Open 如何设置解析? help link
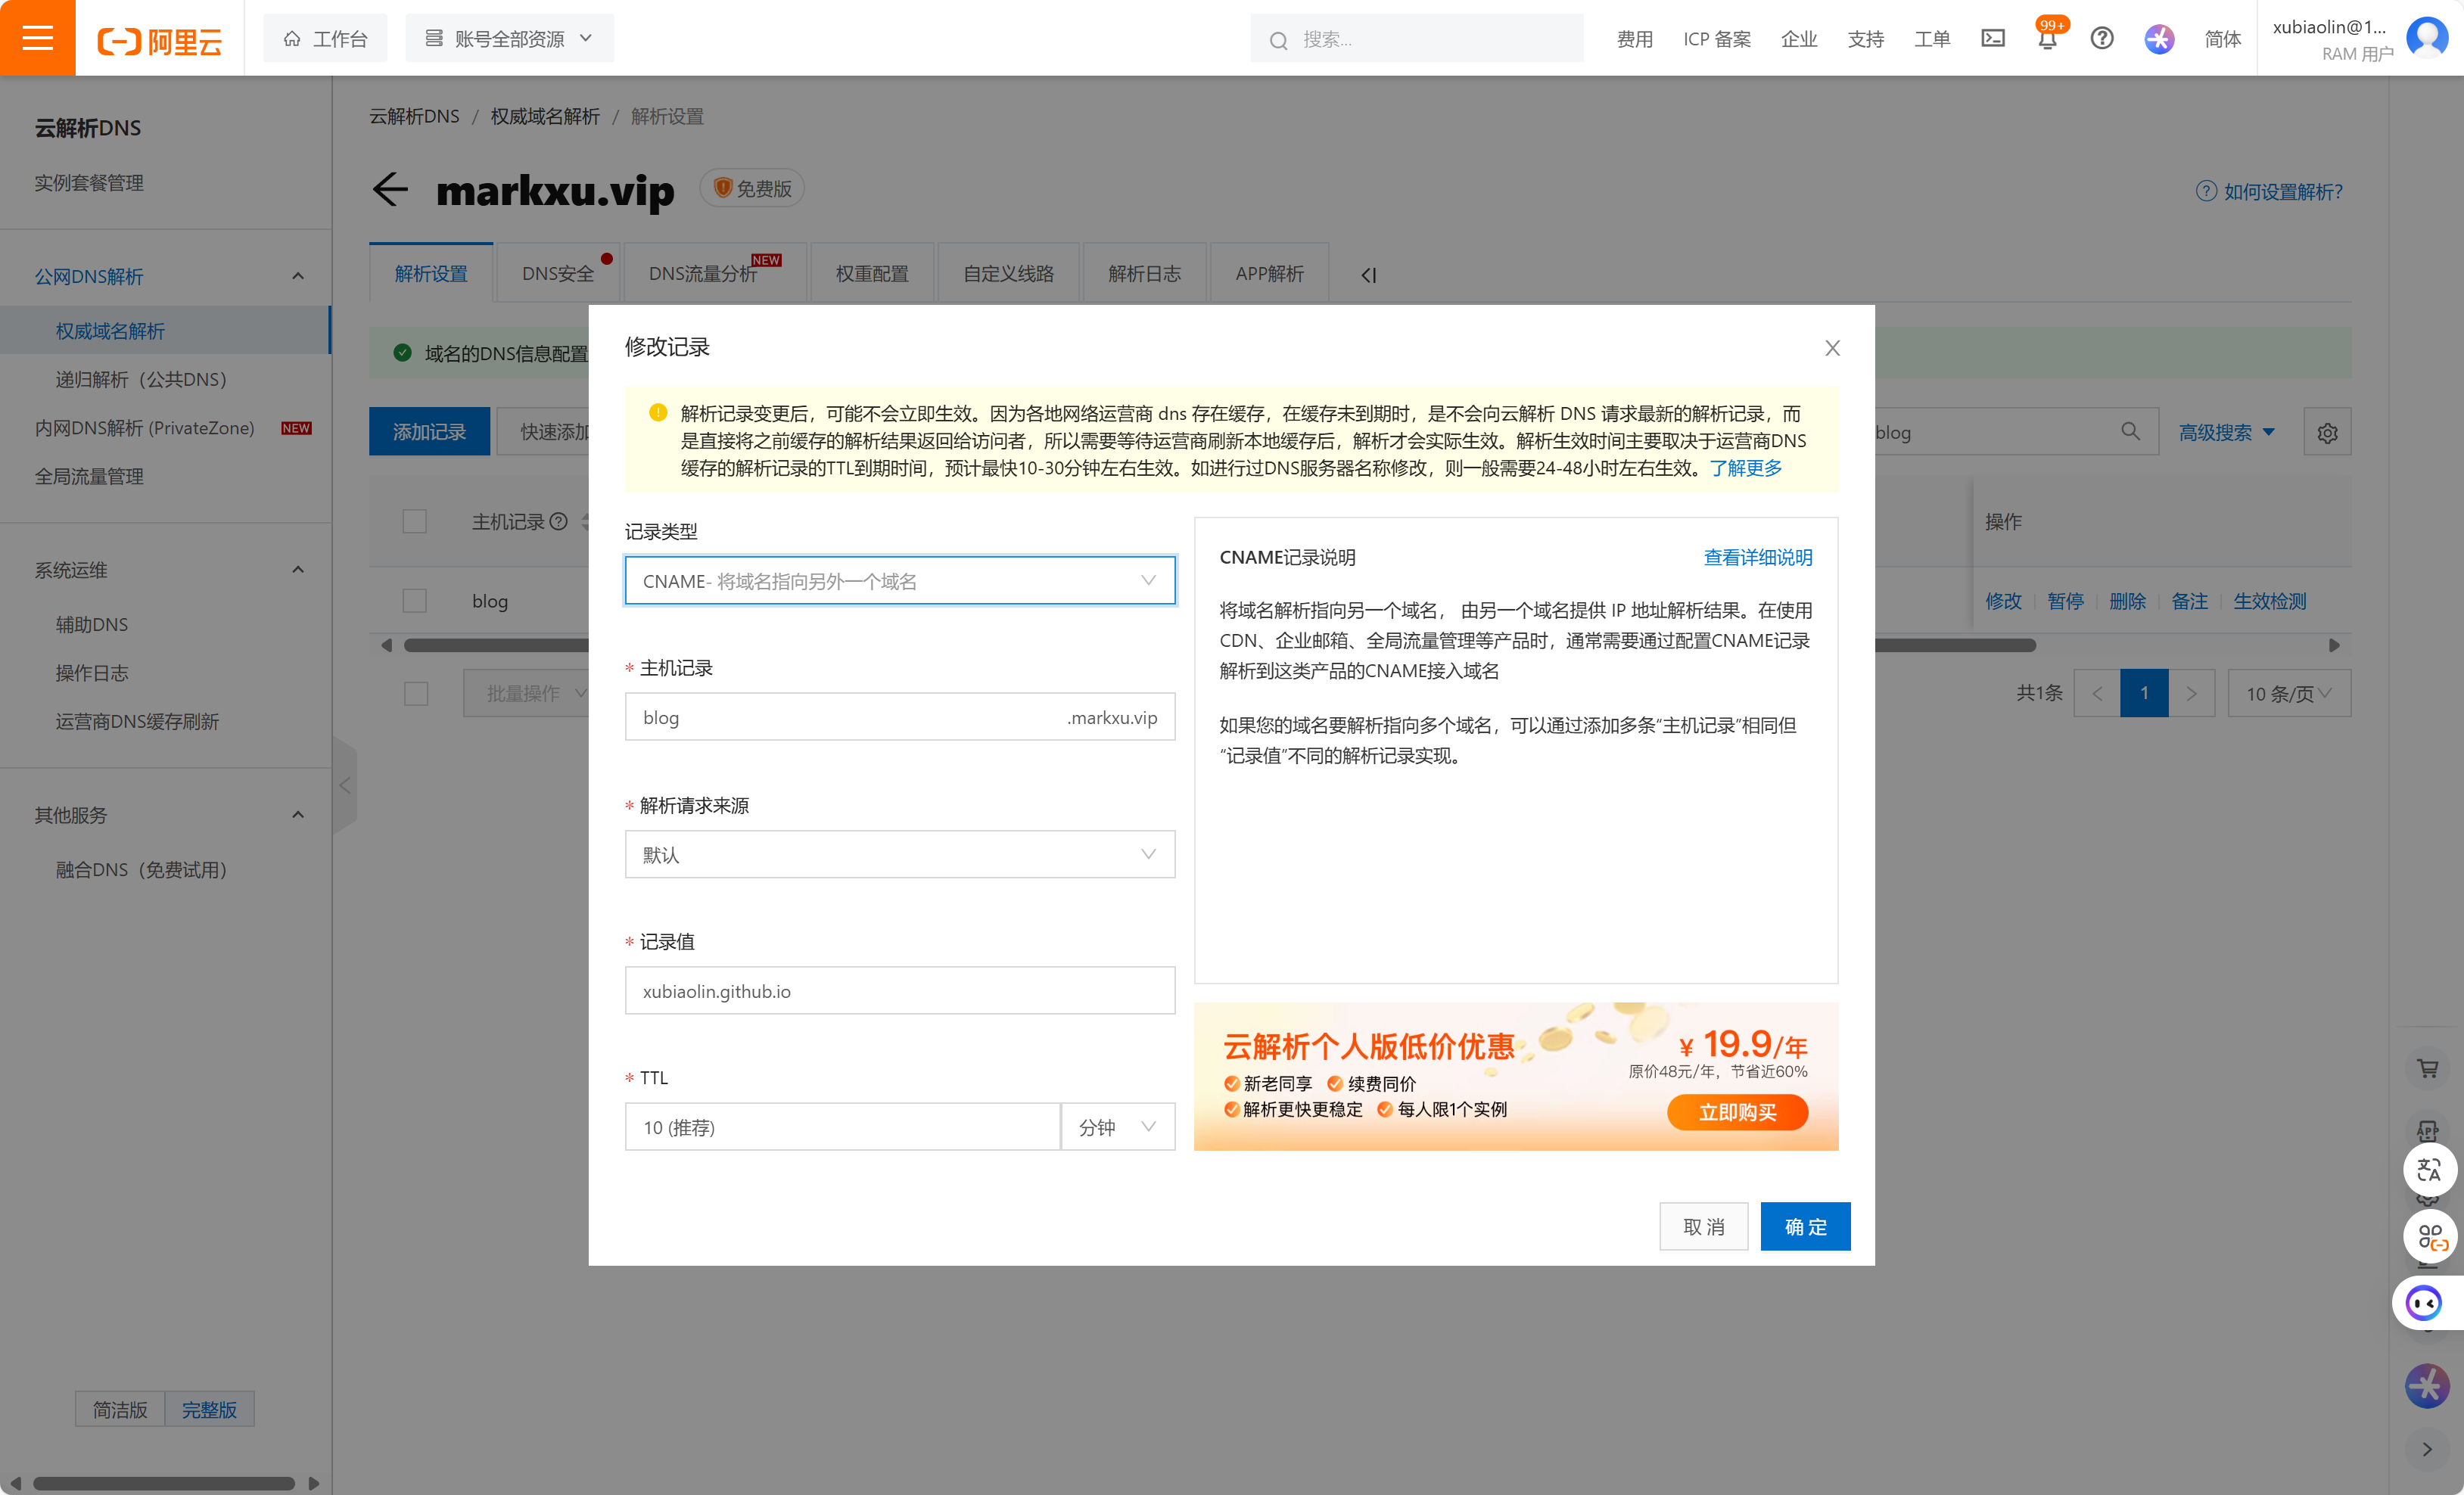This screenshot has width=2464, height=1495. tap(2270, 191)
